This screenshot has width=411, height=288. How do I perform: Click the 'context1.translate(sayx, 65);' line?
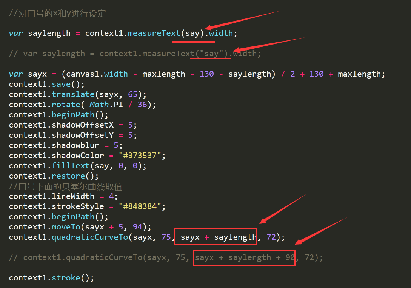tap(78, 94)
